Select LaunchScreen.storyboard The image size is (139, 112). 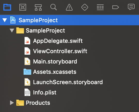(x=68, y=82)
